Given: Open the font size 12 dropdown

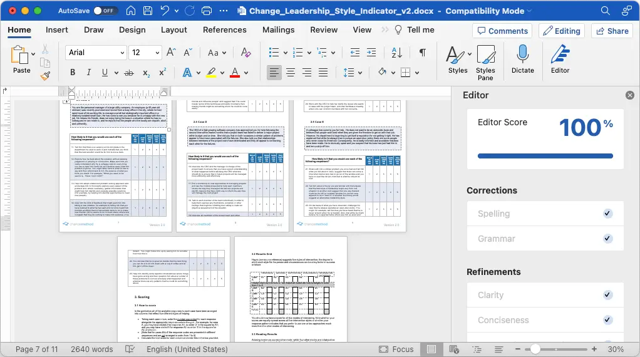Looking at the screenshot, I should point(157,53).
